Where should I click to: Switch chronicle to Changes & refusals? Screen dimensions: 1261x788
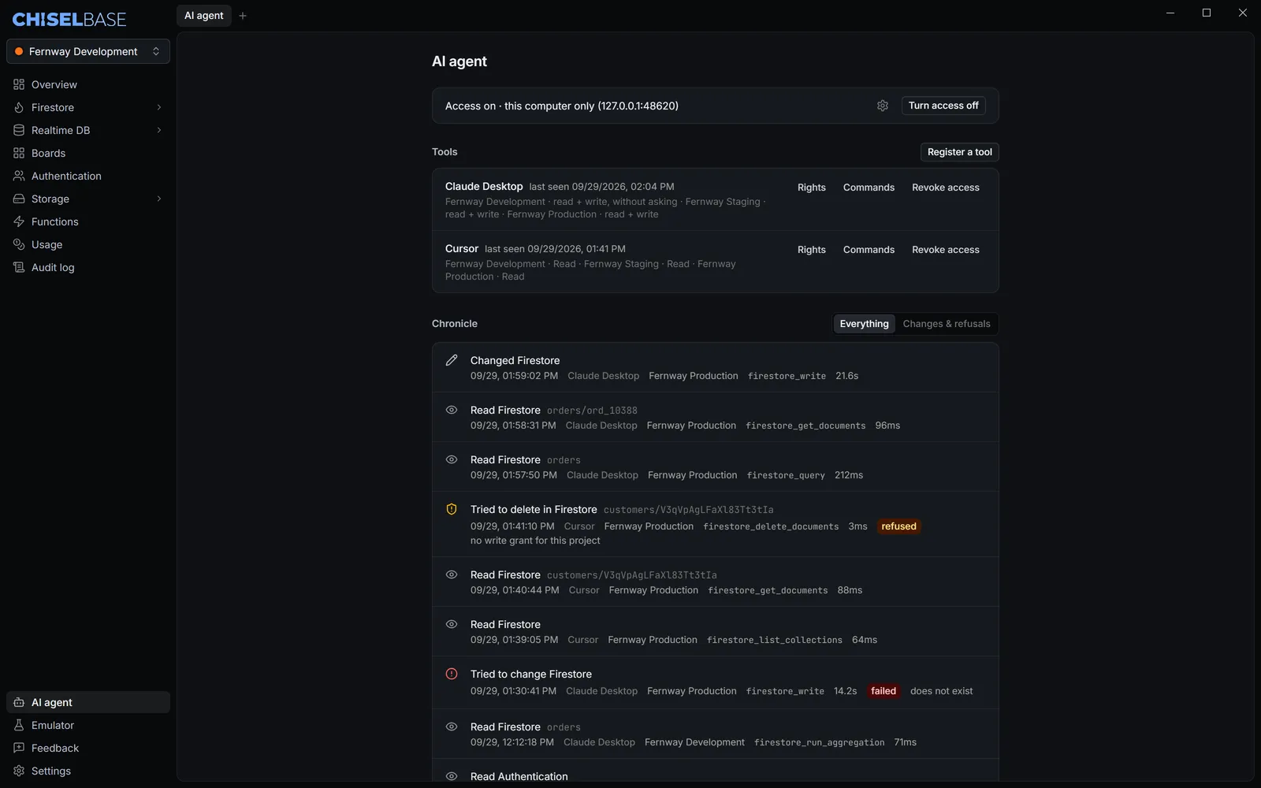947,324
